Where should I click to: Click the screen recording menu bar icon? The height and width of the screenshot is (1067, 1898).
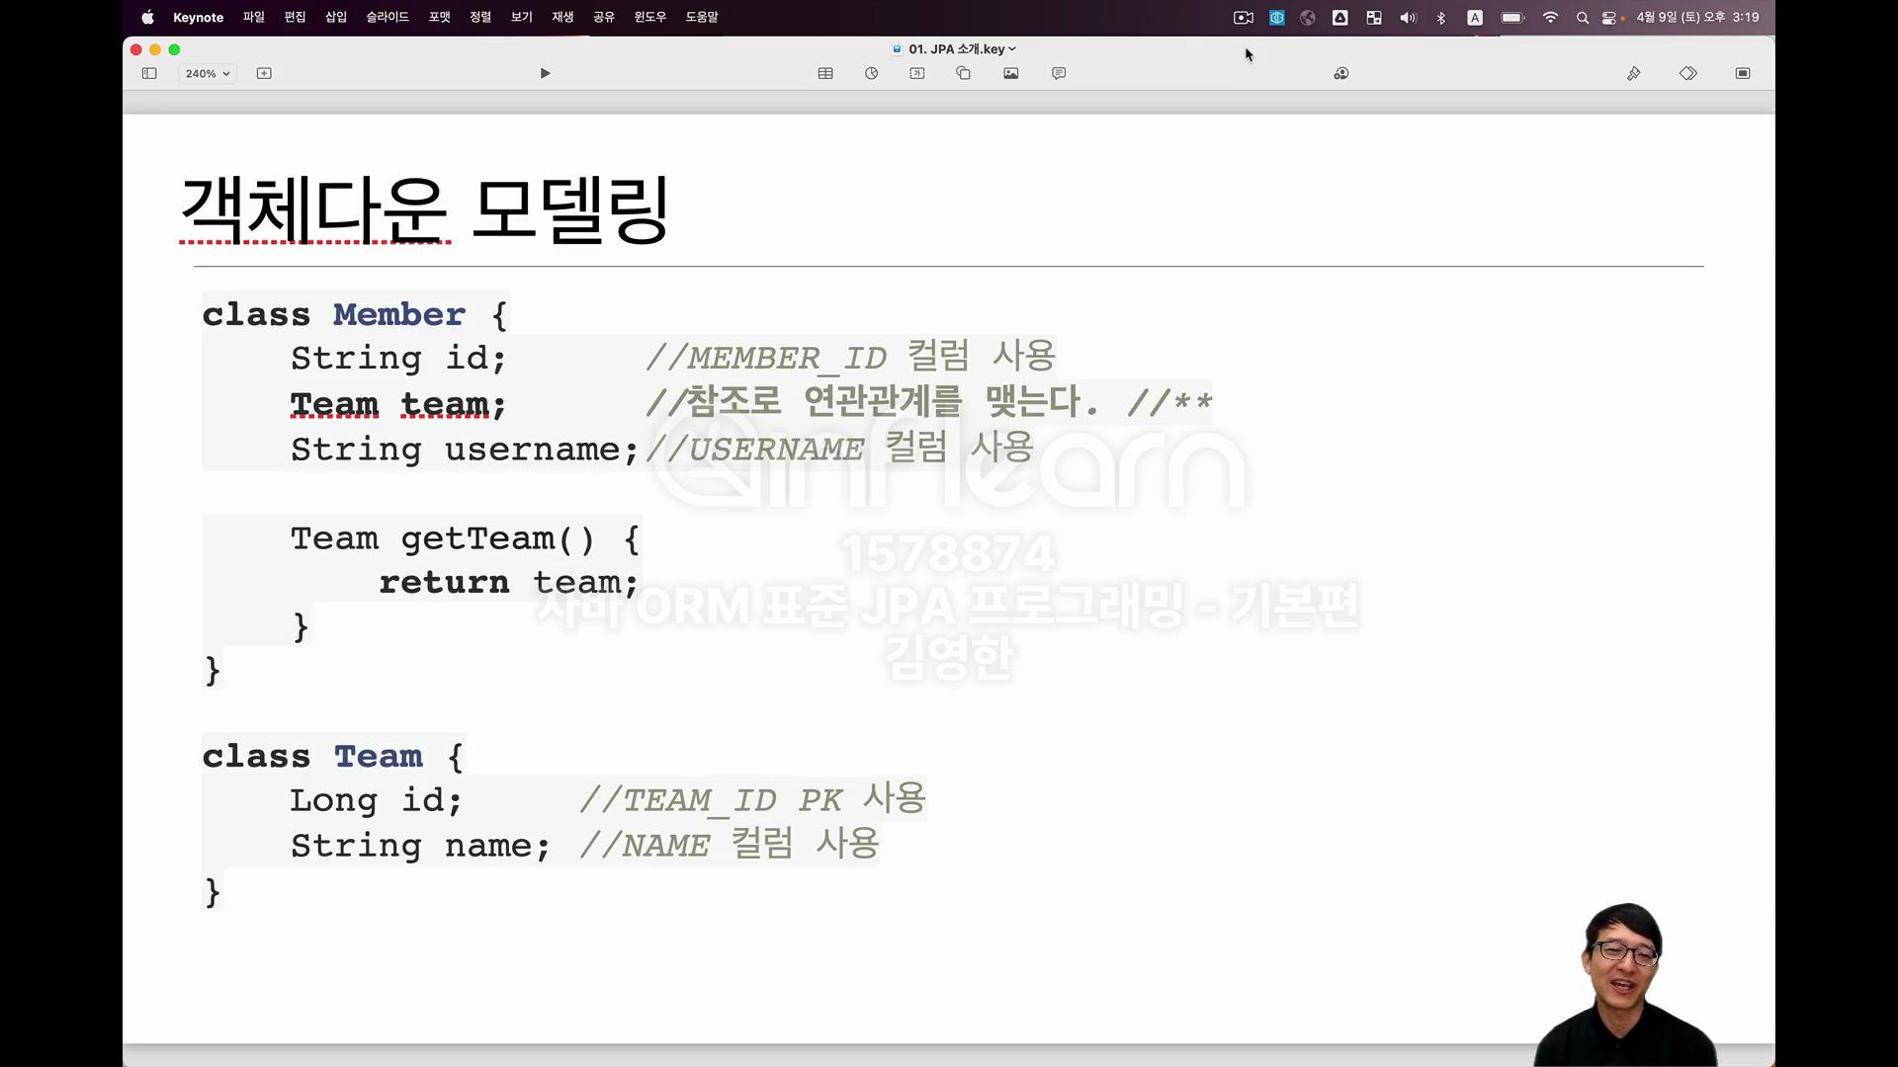tap(1244, 17)
